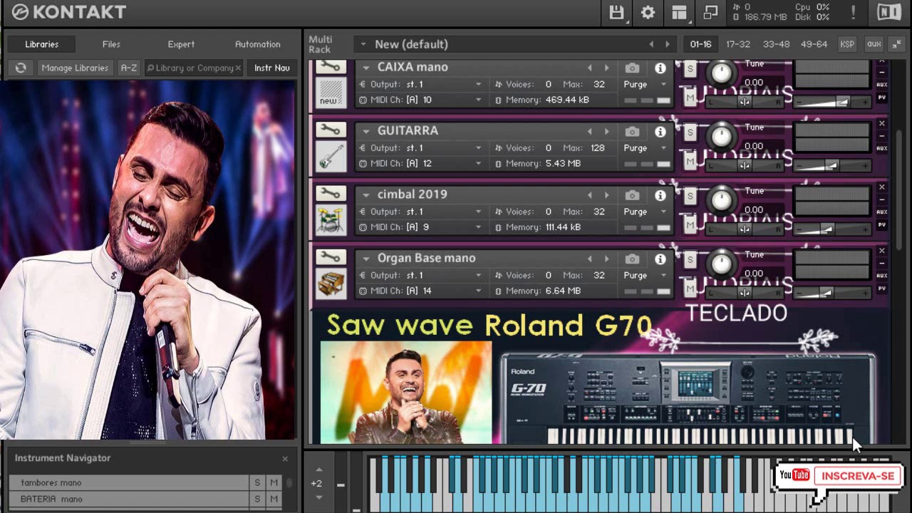
Task: Click the Native Instruments logo
Action: pyautogui.click(x=888, y=12)
